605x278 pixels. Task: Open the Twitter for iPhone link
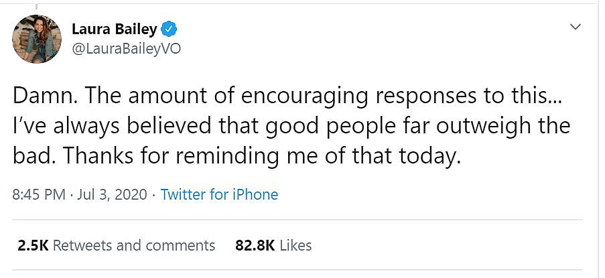219,194
